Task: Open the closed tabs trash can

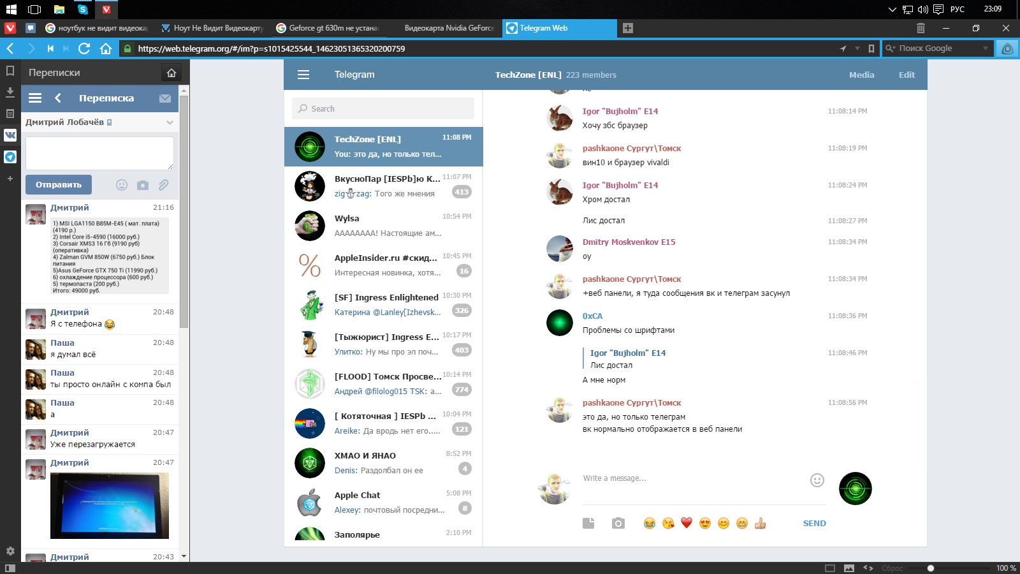Action: pos(921,28)
